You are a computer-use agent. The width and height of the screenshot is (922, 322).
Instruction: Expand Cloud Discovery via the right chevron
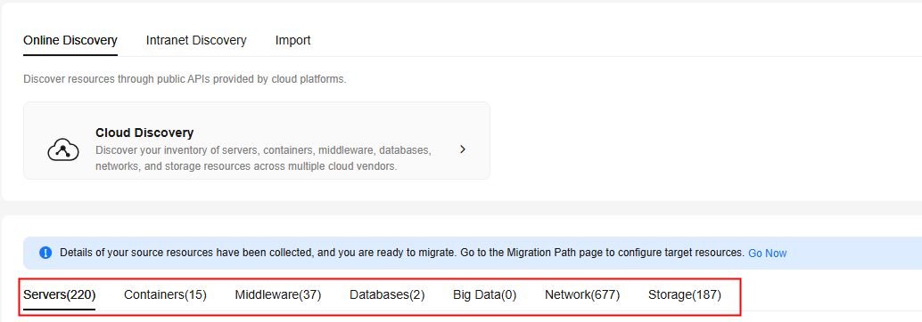click(463, 149)
